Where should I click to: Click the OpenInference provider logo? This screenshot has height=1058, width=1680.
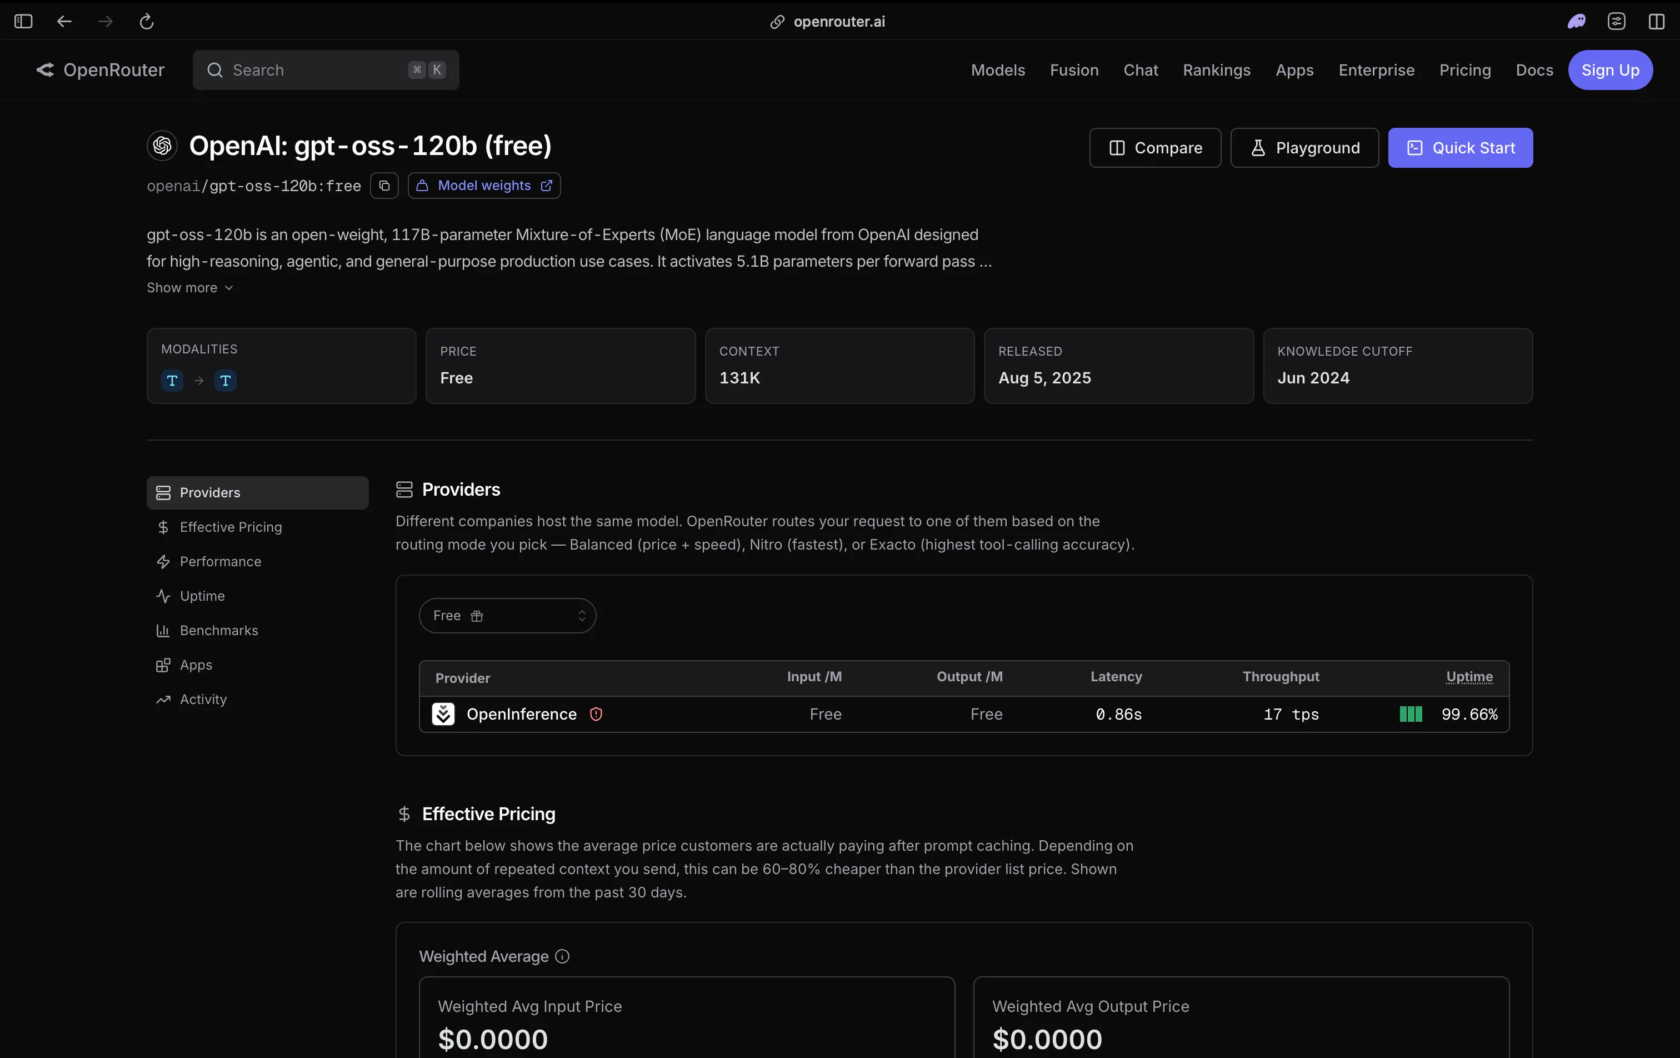pyautogui.click(x=443, y=714)
